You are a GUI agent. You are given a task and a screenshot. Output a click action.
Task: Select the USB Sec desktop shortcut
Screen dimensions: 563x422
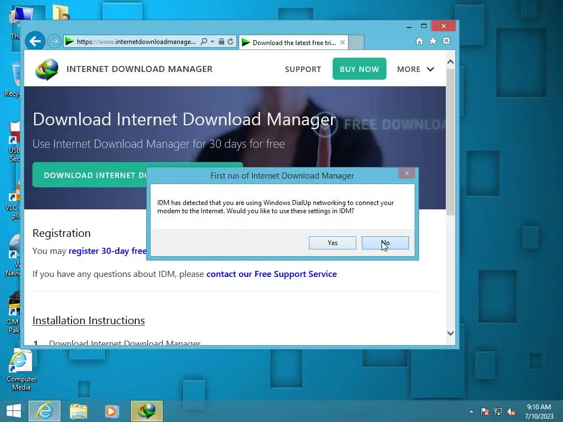tap(14, 142)
